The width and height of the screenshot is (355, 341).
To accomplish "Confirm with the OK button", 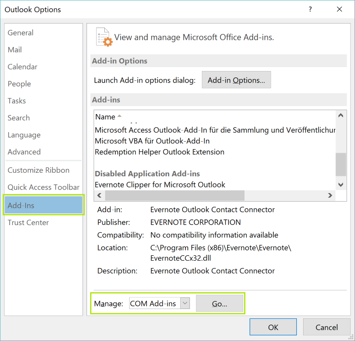I will [273, 327].
